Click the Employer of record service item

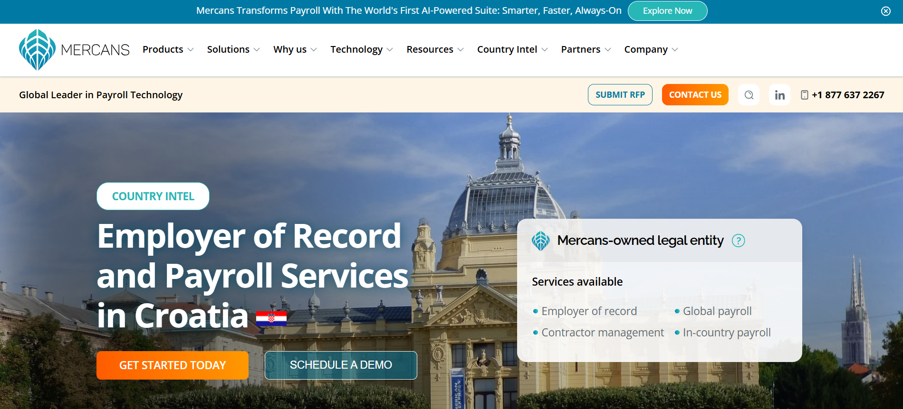tap(589, 311)
